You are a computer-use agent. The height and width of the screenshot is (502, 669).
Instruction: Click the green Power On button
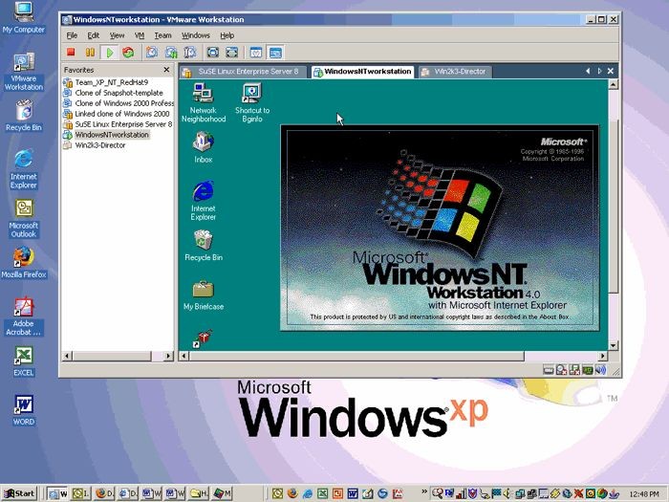(110, 52)
